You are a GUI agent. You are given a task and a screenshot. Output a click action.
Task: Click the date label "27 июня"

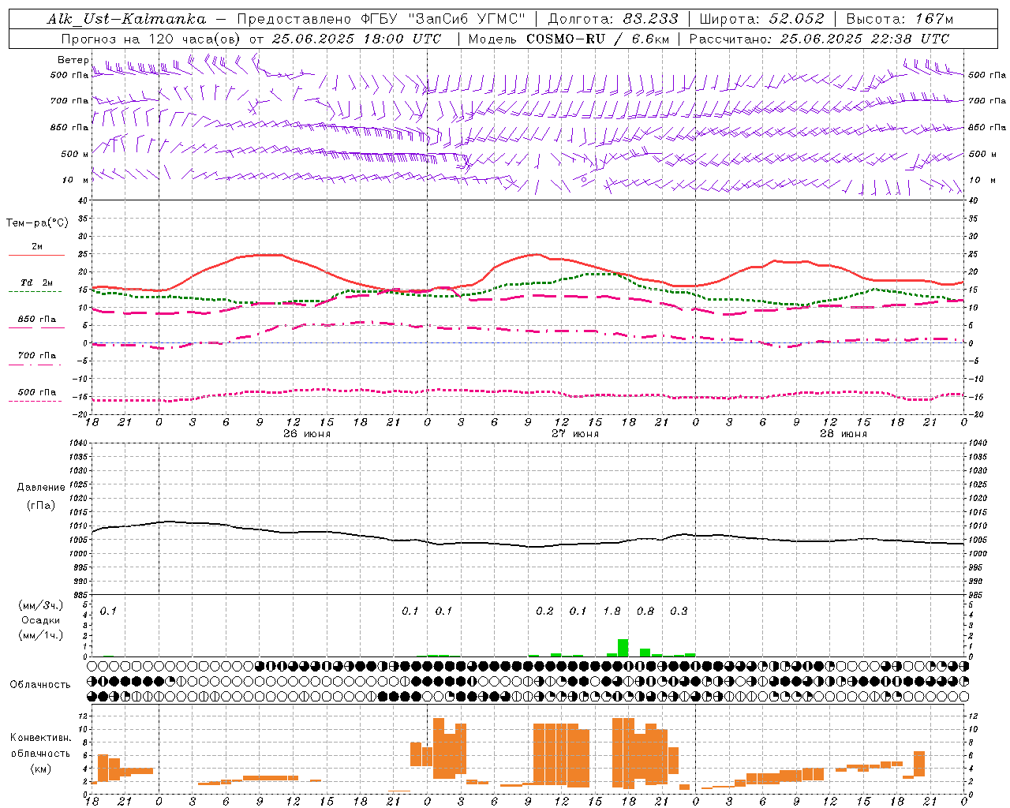(575, 433)
